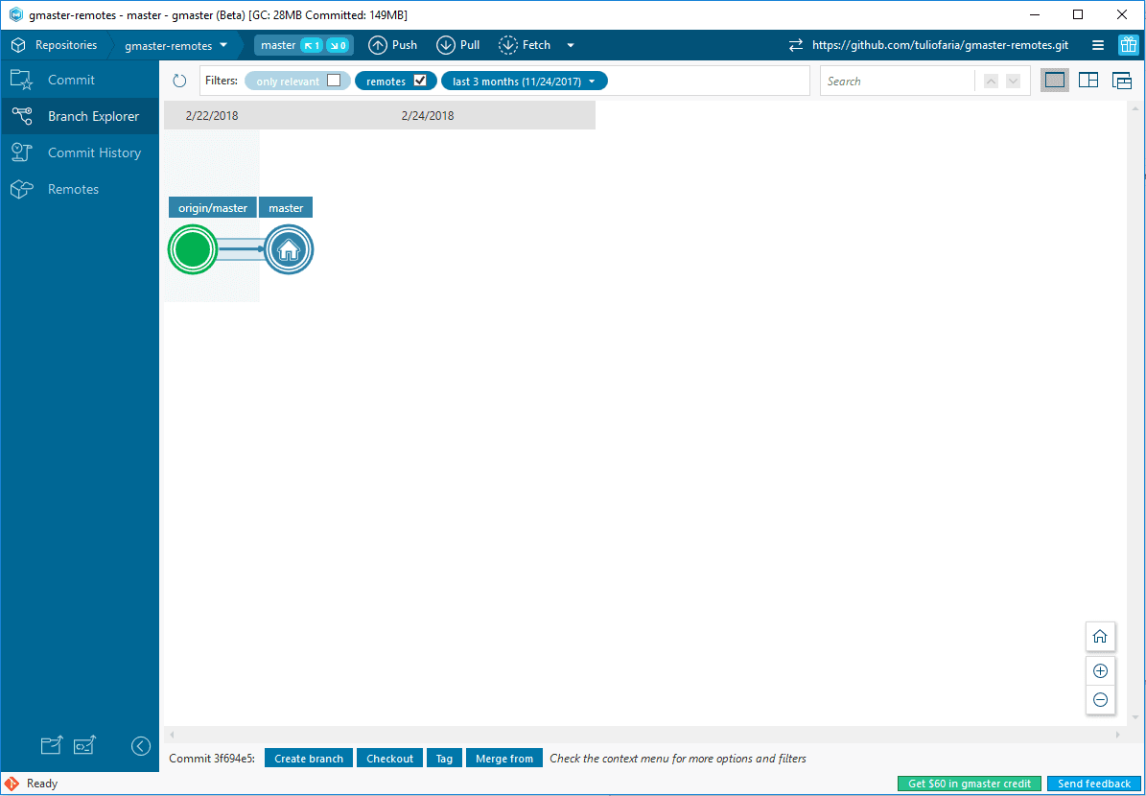
Task: Click the open-in-explorer folder icon in sidebar
Action: pyautogui.click(x=51, y=745)
